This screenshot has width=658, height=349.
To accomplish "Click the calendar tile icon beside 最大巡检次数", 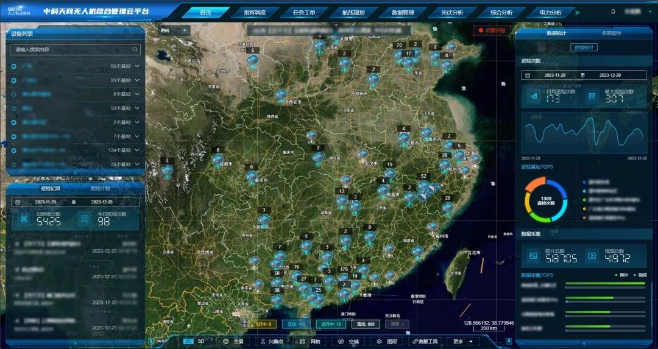I will (x=592, y=96).
